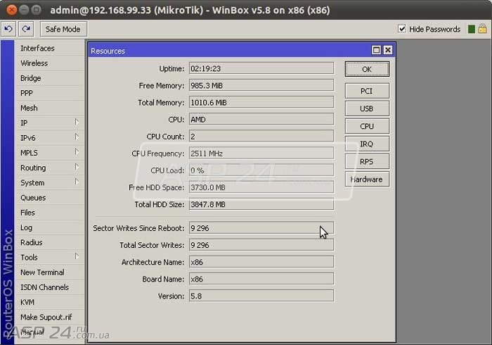
Task: Expand the Routing submenu arrow
Action: (77, 167)
